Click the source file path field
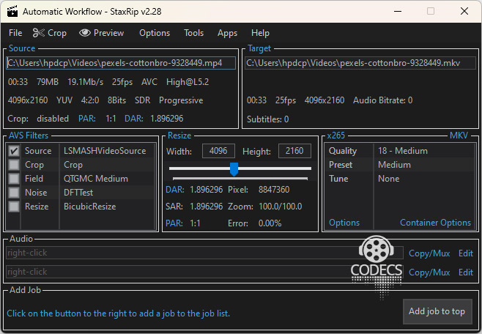Viewport: 482px width, 334px height. click(121, 63)
